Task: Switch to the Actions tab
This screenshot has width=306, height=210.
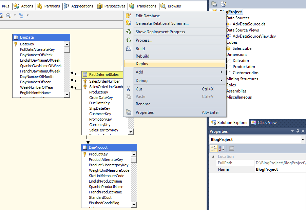Action: click(x=23, y=6)
